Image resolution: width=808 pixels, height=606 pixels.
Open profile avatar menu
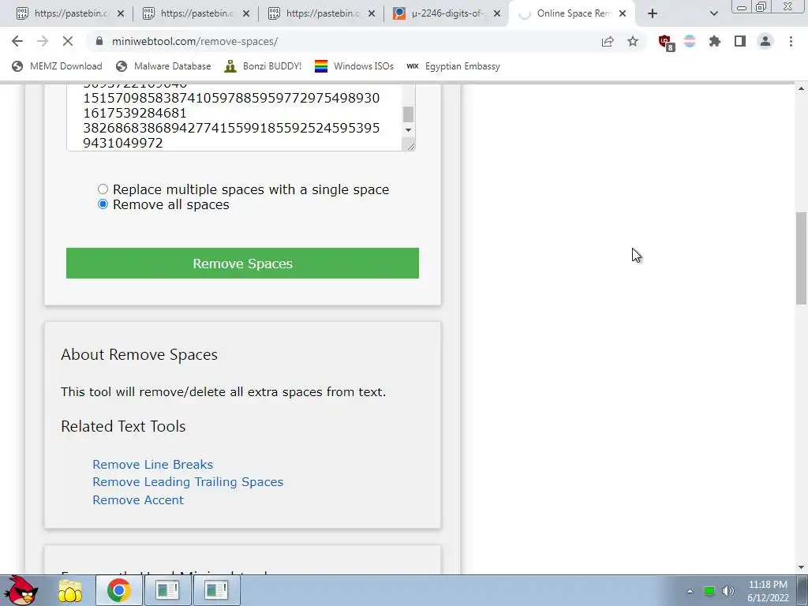coord(765,41)
